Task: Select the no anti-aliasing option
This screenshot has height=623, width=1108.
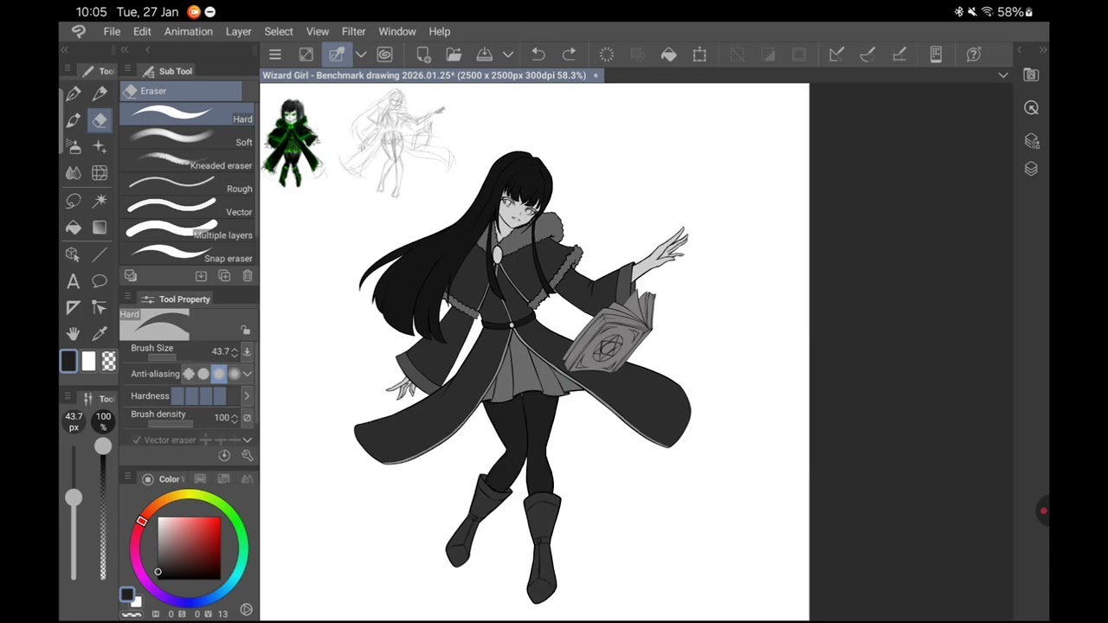Action: 188,374
